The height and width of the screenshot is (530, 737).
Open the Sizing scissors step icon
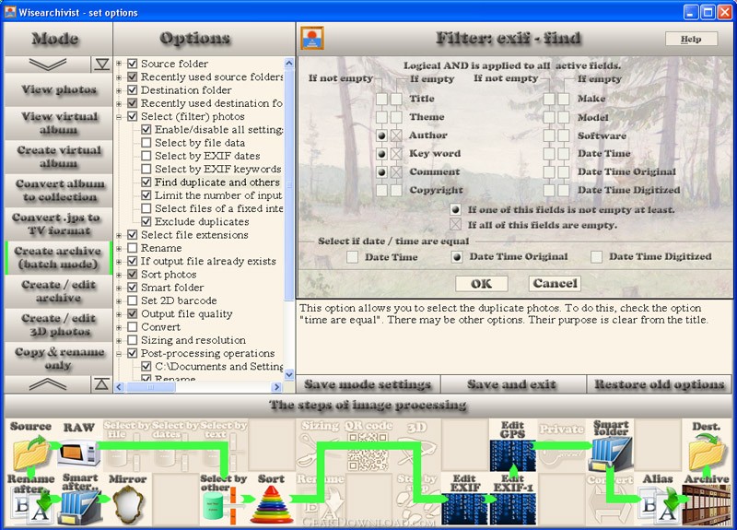[320, 449]
